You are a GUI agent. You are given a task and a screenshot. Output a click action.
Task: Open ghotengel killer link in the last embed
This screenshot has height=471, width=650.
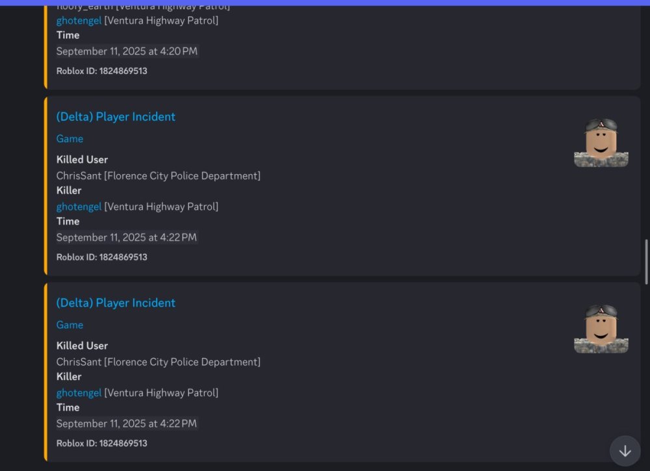point(79,392)
